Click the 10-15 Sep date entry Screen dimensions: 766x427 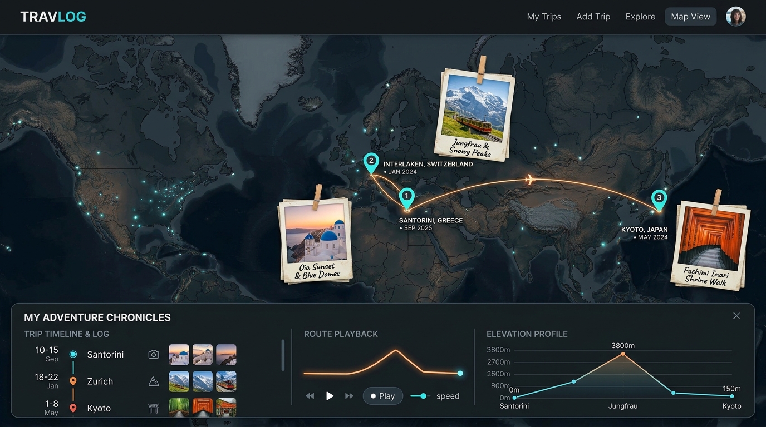[x=47, y=354]
